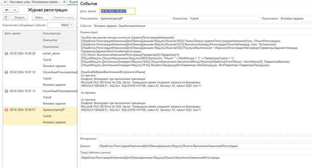312x168 pixels.
Task: Open dropdown next to events count 10000
Action: [72, 25]
